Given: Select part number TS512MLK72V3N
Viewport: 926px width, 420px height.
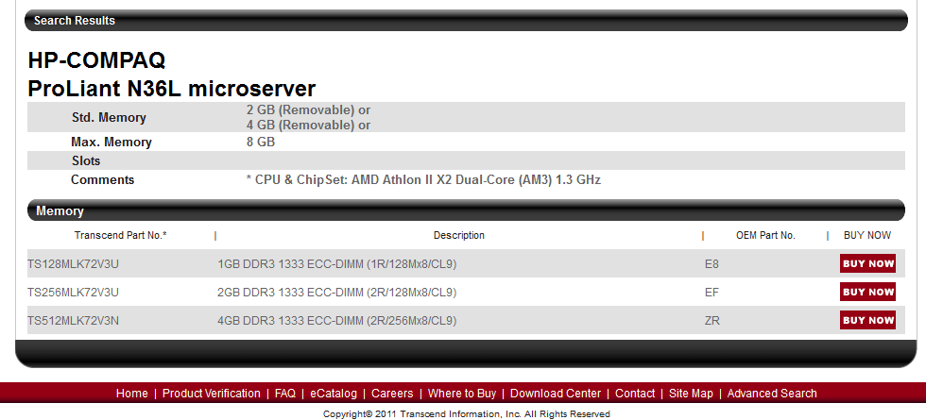Looking at the screenshot, I should (74, 321).
